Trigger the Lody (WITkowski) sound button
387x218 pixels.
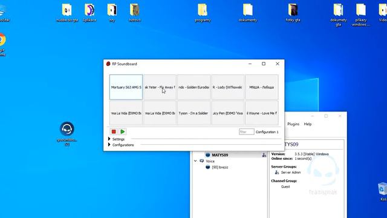tap(227, 87)
